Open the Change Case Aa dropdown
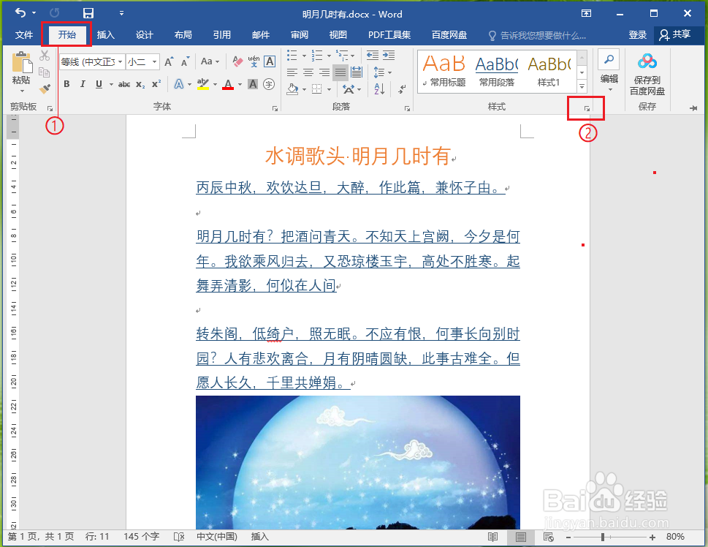 pyautogui.click(x=210, y=61)
